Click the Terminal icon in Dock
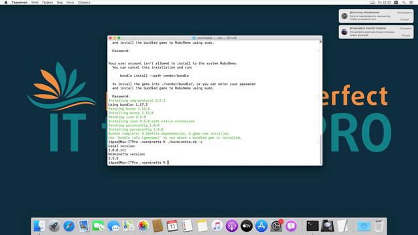The image size is (418, 235). pos(312,226)
